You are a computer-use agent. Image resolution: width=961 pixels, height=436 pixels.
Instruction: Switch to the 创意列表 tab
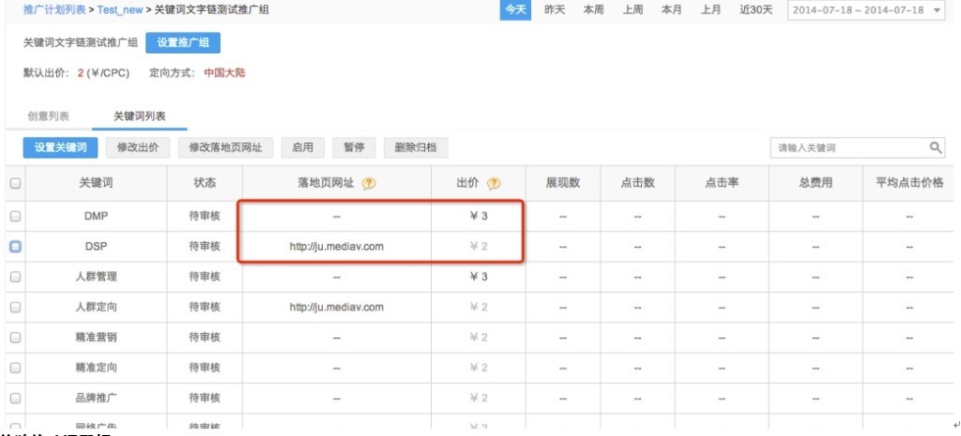pyautogui.click(x=48, y=116)
